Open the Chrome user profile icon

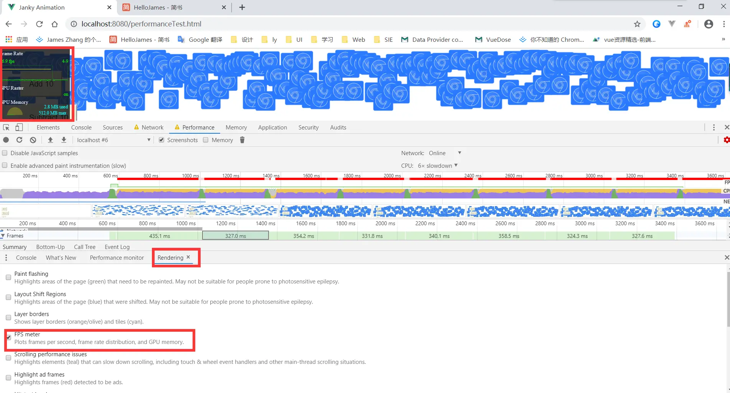(x=709, y=24)
